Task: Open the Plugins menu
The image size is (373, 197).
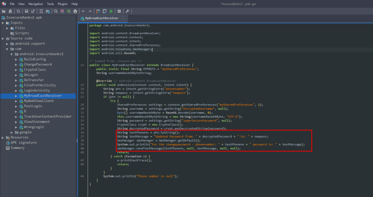Action: tap(63, 4)
